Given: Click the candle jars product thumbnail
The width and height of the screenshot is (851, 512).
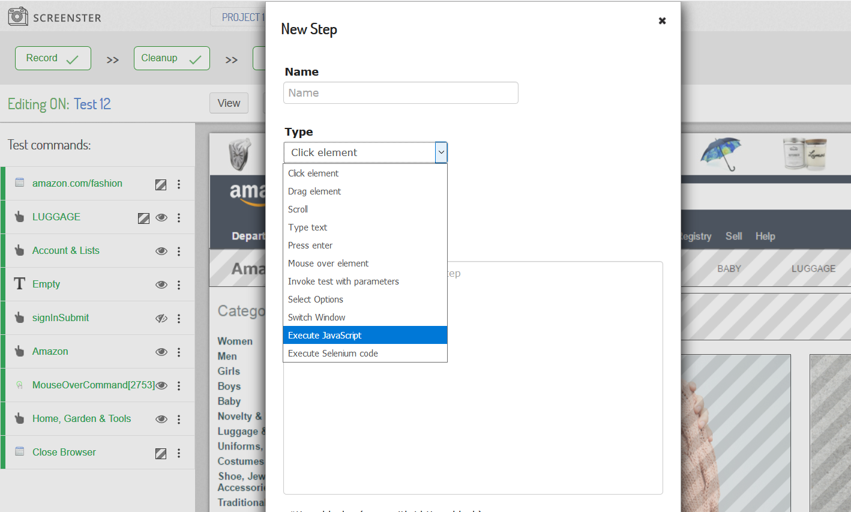Looking at the screenshot, I should coord(805,154).
